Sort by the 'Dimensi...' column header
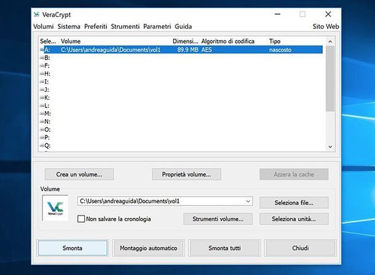 pyautogui.click(x=186, y=41)
